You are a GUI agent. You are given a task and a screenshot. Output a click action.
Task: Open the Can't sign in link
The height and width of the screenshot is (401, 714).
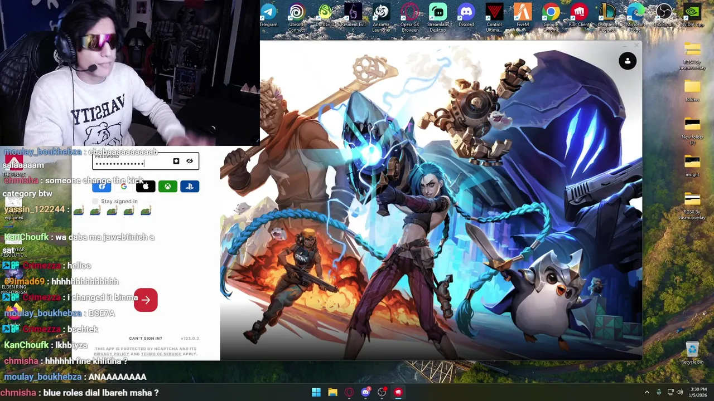(146, 338)
